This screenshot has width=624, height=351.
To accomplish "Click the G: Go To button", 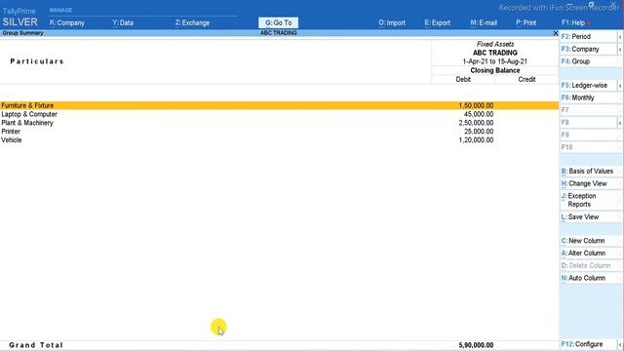I will [278, 22].
